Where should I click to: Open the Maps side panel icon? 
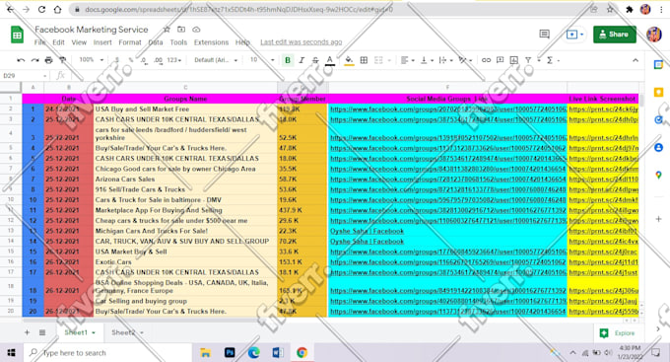coord(658,175)
